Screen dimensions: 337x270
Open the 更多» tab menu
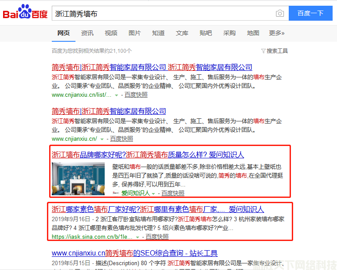tap(276, 33)
